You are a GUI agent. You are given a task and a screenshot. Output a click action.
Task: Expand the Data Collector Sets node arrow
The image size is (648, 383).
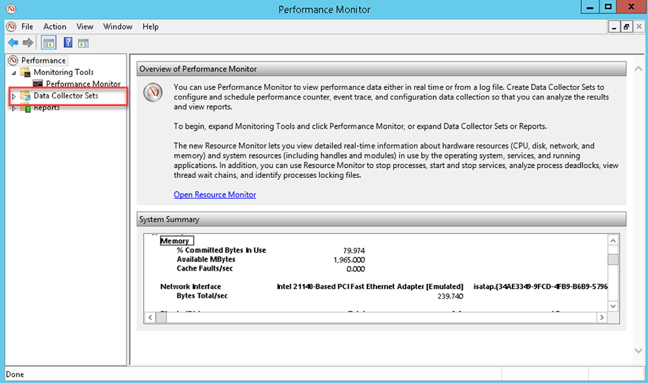14,96
